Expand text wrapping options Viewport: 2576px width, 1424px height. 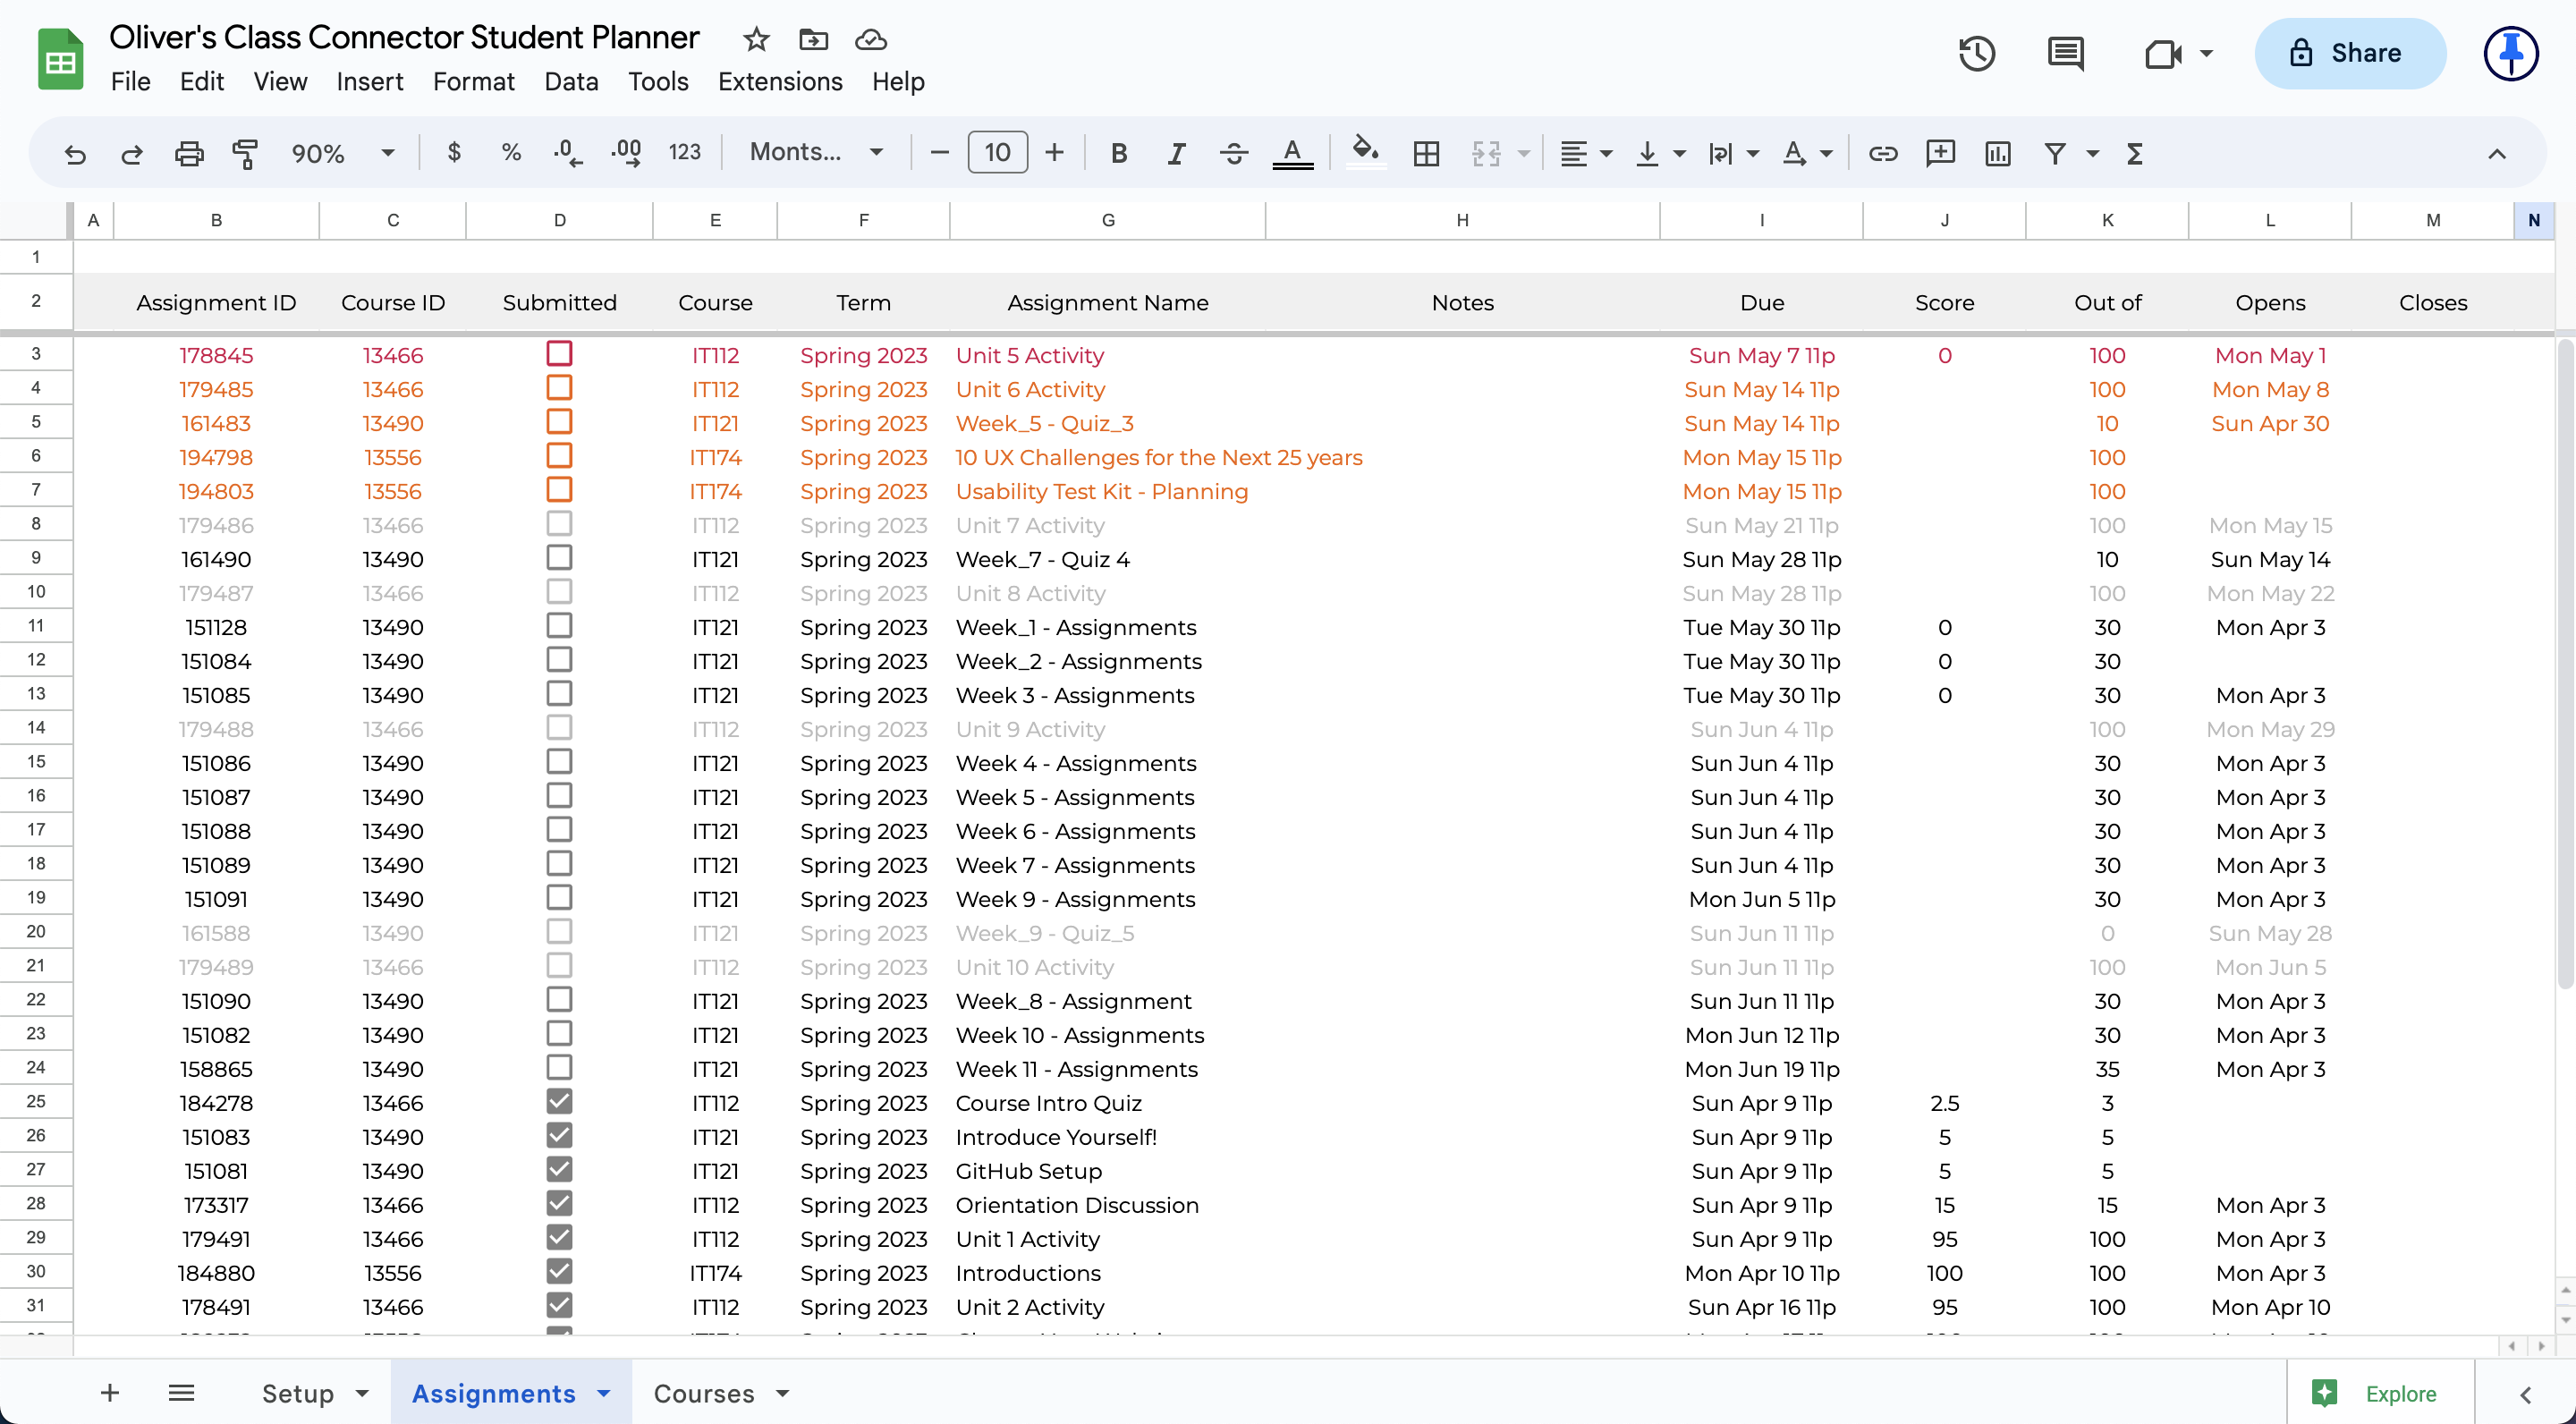pos(1753,154)
